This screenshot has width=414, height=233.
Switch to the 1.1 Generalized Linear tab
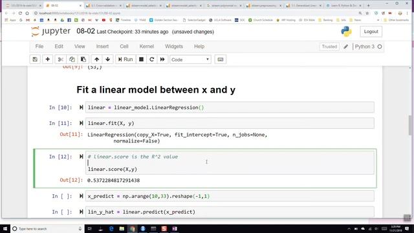point(304,5)
